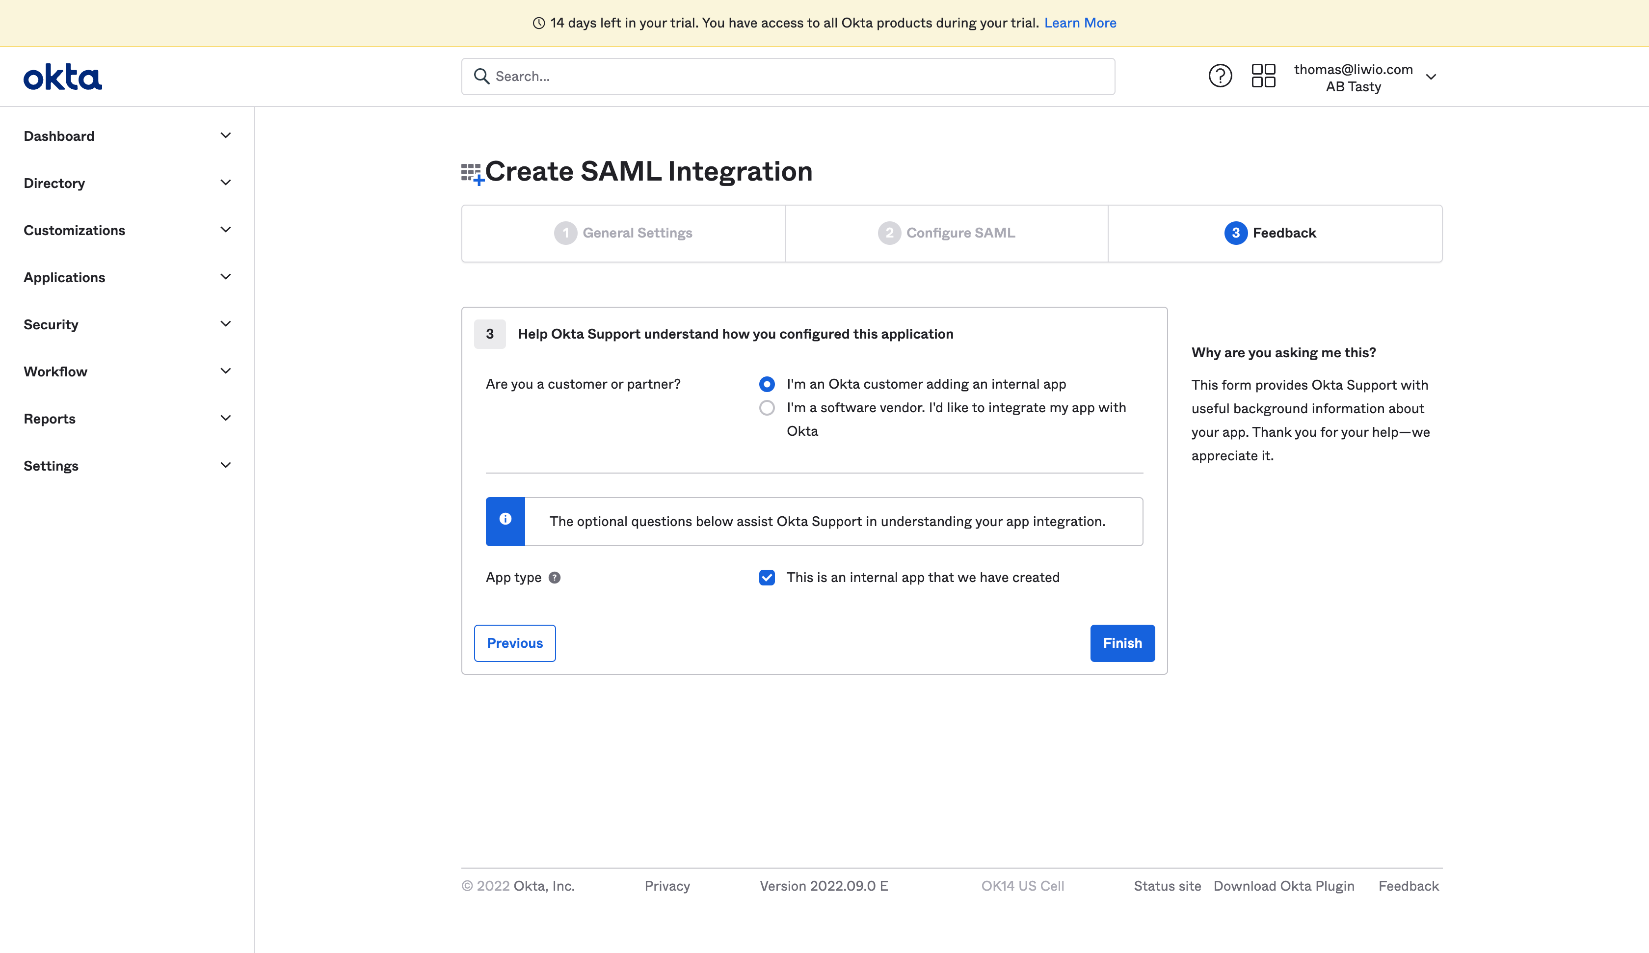Click the trial clock icon
Screen dimensions: 1649x953
(x=538, y=23)
